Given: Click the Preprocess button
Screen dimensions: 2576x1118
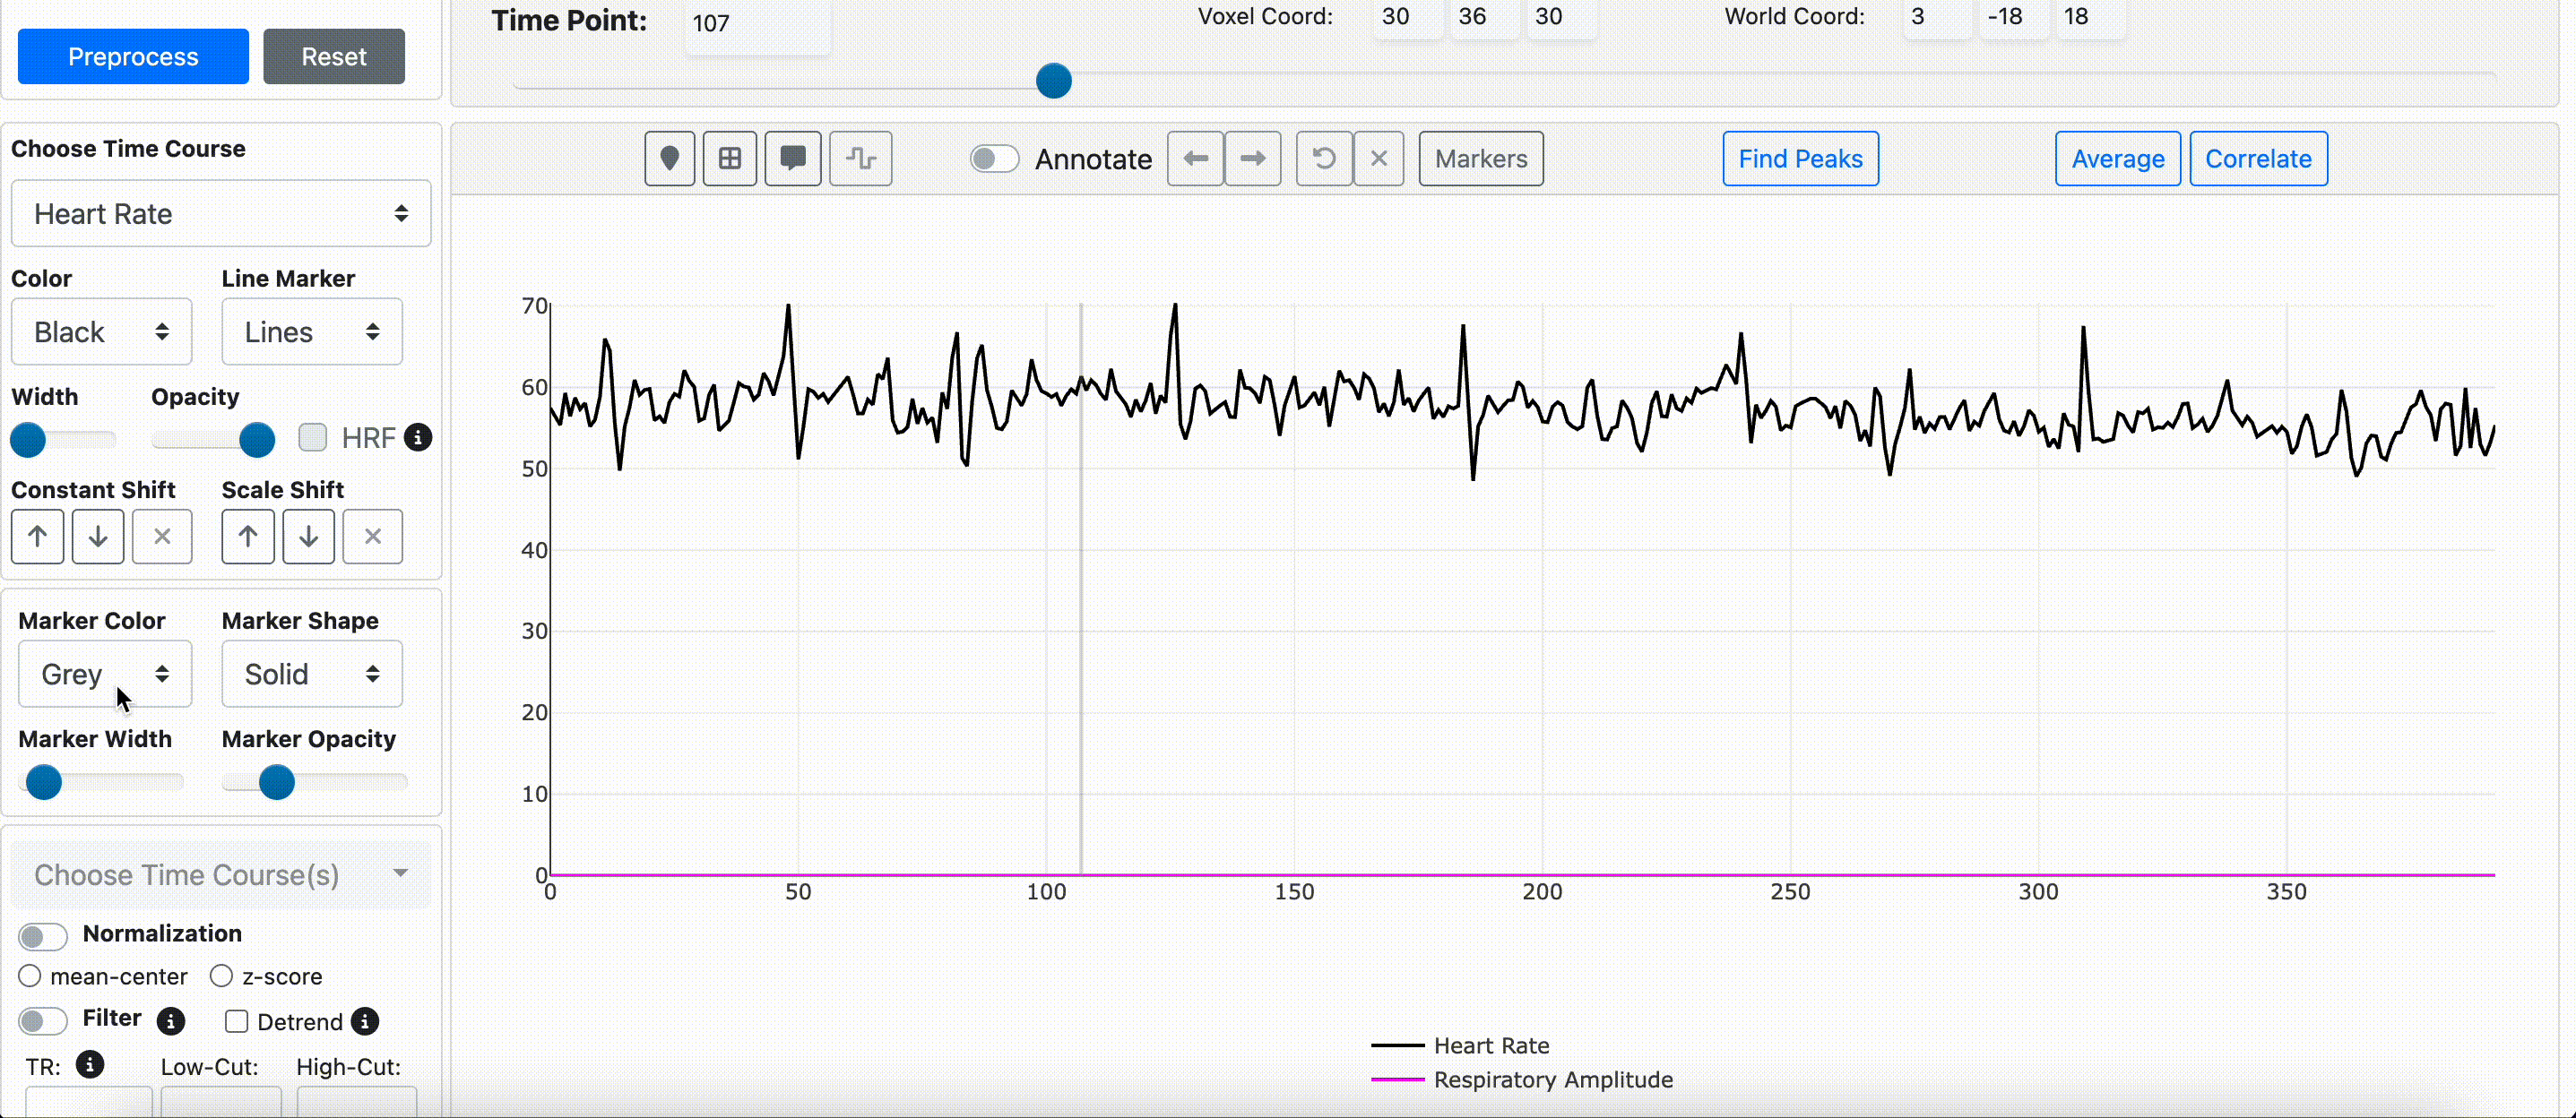Looking at the screenshot, I should click(133, 57).
